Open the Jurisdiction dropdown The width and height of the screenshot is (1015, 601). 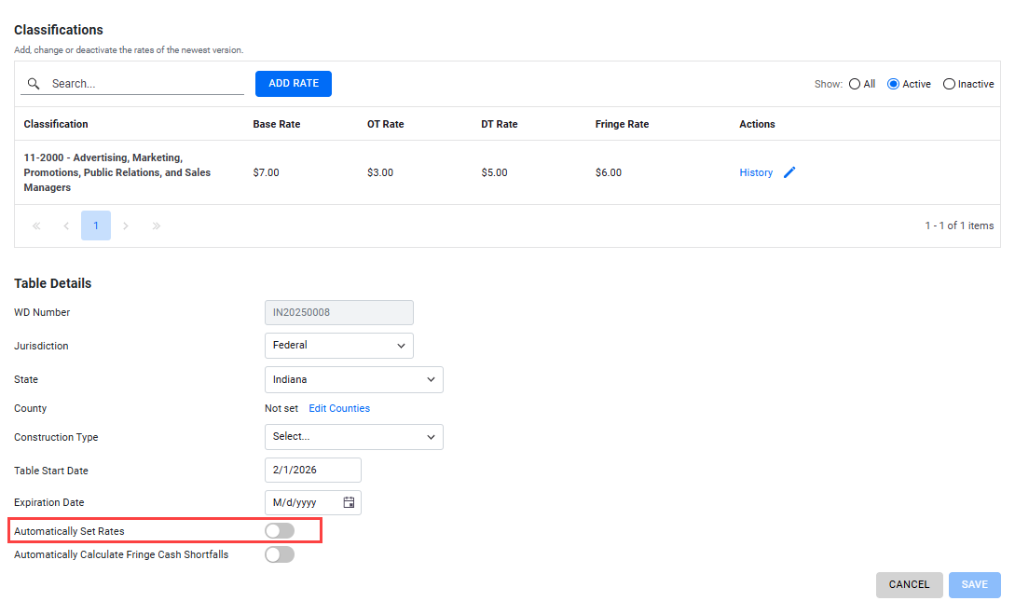click(x=339, y=346)
